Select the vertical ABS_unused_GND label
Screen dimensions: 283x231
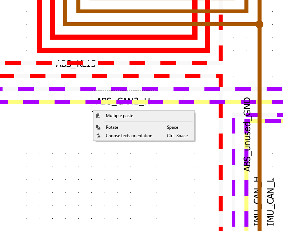[247, 135]
